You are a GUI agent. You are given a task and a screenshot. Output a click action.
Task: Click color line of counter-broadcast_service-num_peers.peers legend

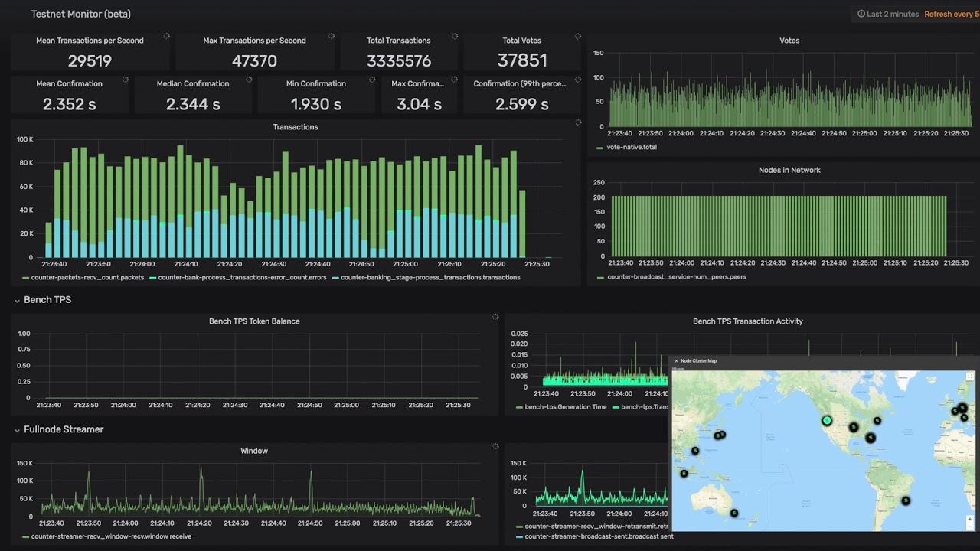pos(600,277)
